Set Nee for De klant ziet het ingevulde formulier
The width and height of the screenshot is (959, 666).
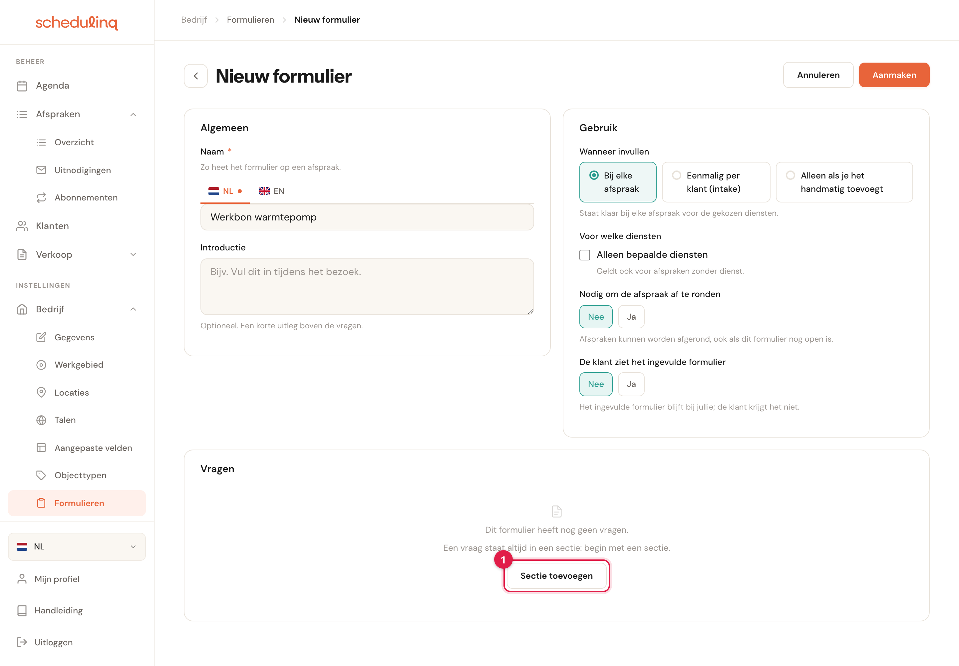click(x=595, y=384)
